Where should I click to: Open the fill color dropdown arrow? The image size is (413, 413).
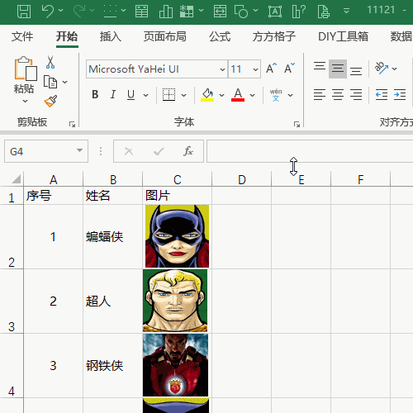point(221,96)
